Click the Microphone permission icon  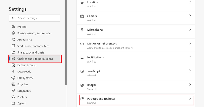pyautogui.click(x=82, y=30)
